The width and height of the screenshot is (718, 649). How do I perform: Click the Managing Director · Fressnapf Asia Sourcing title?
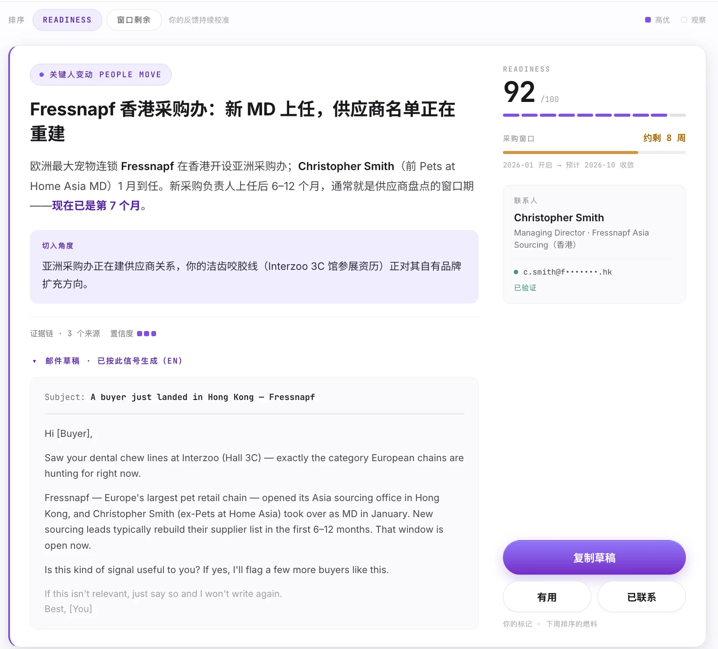(x=581, y=239)
